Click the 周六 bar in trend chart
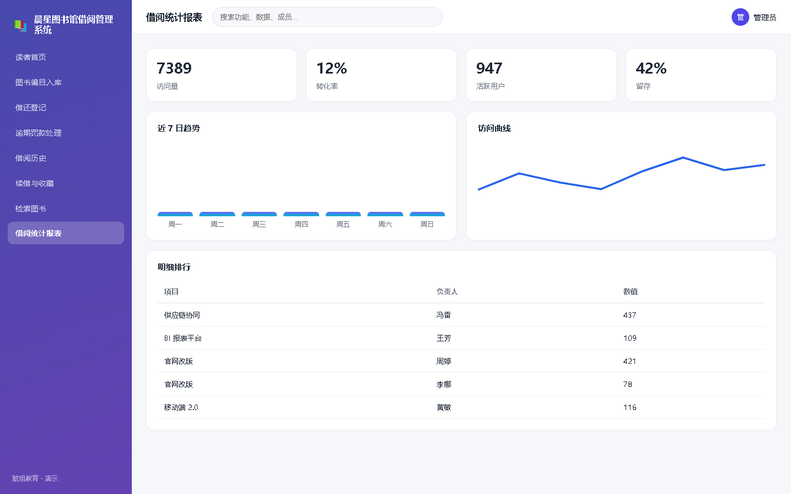The width and height of the screenshot is (791, 494). [385, 214]
